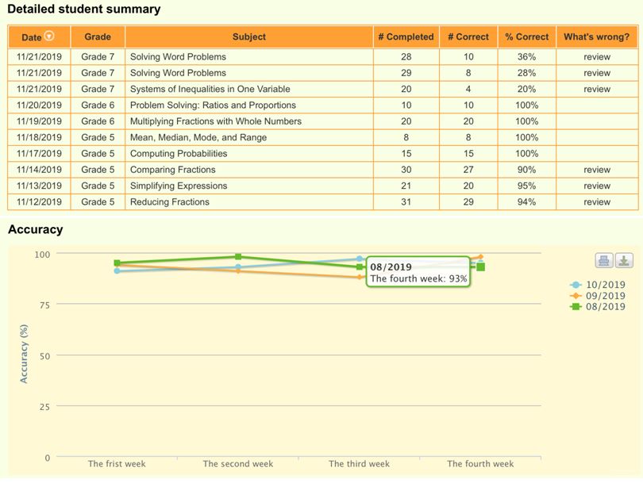The width and height of the screenshot is (643, 487).
Task: Click the # Correct column header
Action: 468,36
